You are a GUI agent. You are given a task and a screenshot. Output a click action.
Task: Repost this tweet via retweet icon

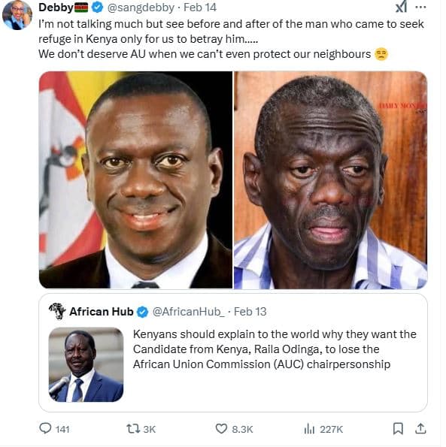(133, 428)
